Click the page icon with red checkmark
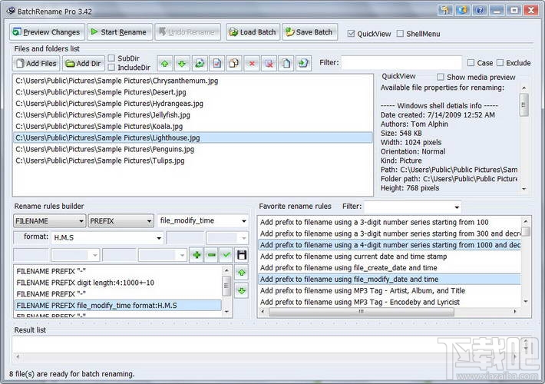This screenshot has height=384, width=545. (x=216, y=63)
